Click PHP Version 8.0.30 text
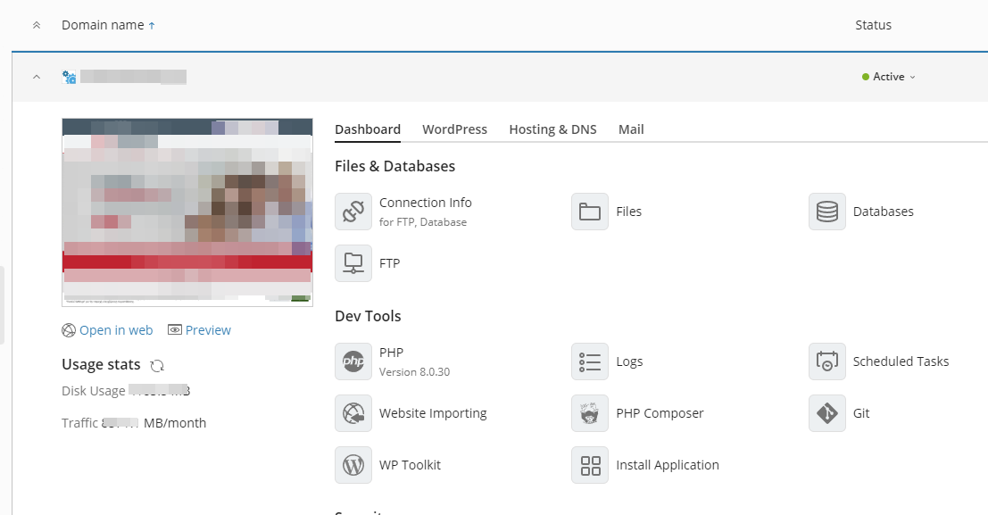This screenshot has height=515, width=988. [x=415, y=372]
